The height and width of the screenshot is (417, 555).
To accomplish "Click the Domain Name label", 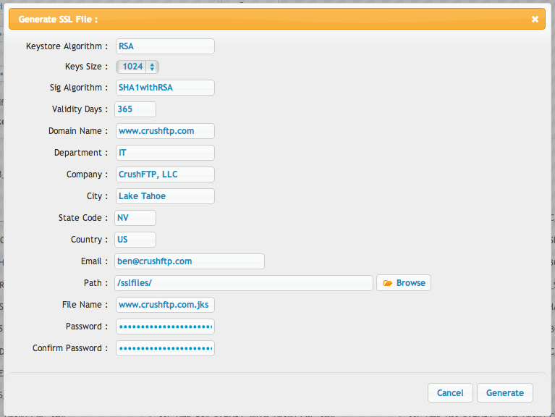I will (x=78, y=131).
